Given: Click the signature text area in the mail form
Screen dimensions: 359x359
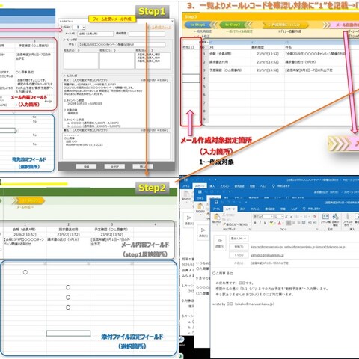Looking at the screenshot, I should (x=117, y=146).
